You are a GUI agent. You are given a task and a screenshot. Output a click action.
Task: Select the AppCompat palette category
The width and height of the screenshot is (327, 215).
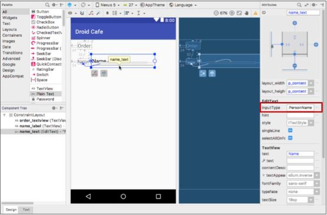pyautogui.click(x=13, y=76)
